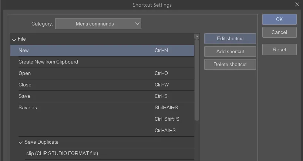Reset shortcuts with the Reset button
The width and height of the screenshot is (303, 161).
pyautogui.click(x=279, y=49)
